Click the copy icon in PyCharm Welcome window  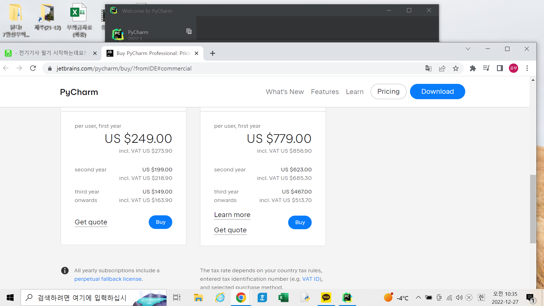189,31
